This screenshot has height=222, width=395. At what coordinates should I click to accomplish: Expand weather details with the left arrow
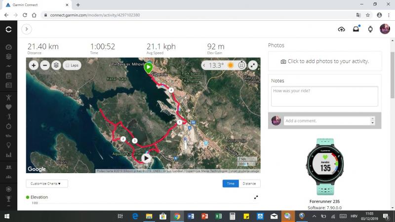(x=204, y=65)
